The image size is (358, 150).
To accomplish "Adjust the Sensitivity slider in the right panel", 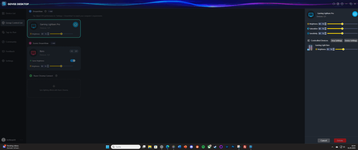I will tap(342, 33).
